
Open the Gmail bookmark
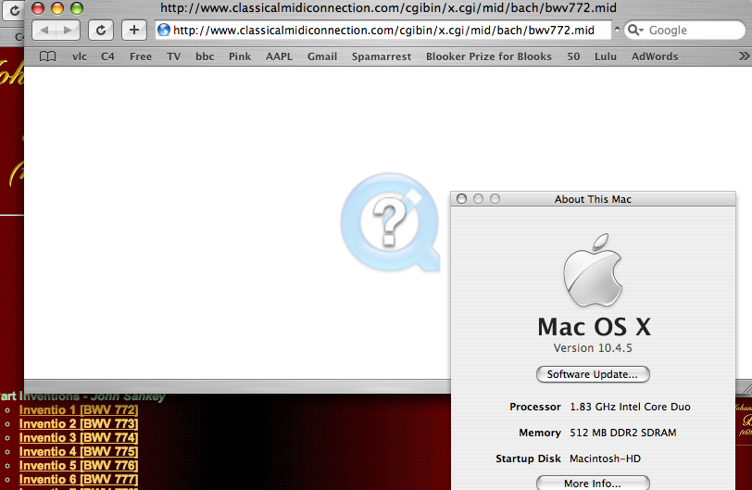(x=322, y=57)
